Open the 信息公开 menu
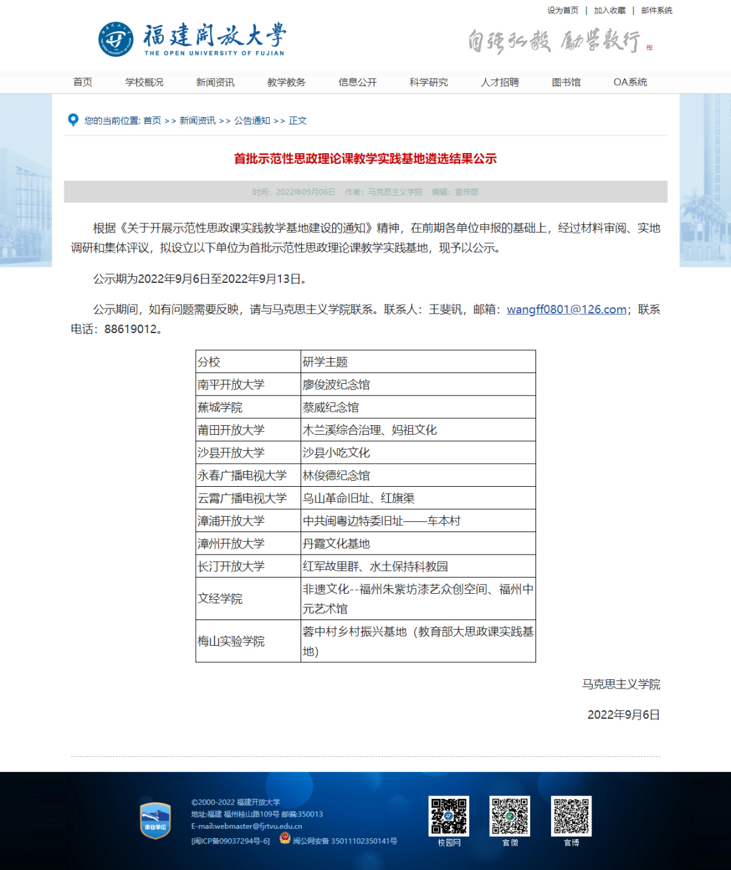Viewport: 731px width, 870px height. pos(357,82)
